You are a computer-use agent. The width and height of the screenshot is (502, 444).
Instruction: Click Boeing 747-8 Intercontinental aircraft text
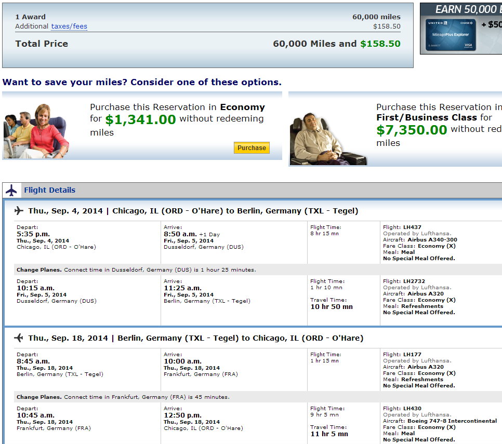click(x=452, y=421)
